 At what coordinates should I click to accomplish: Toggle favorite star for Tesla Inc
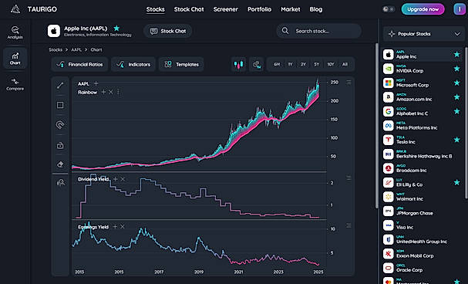[x=456, y=140]
